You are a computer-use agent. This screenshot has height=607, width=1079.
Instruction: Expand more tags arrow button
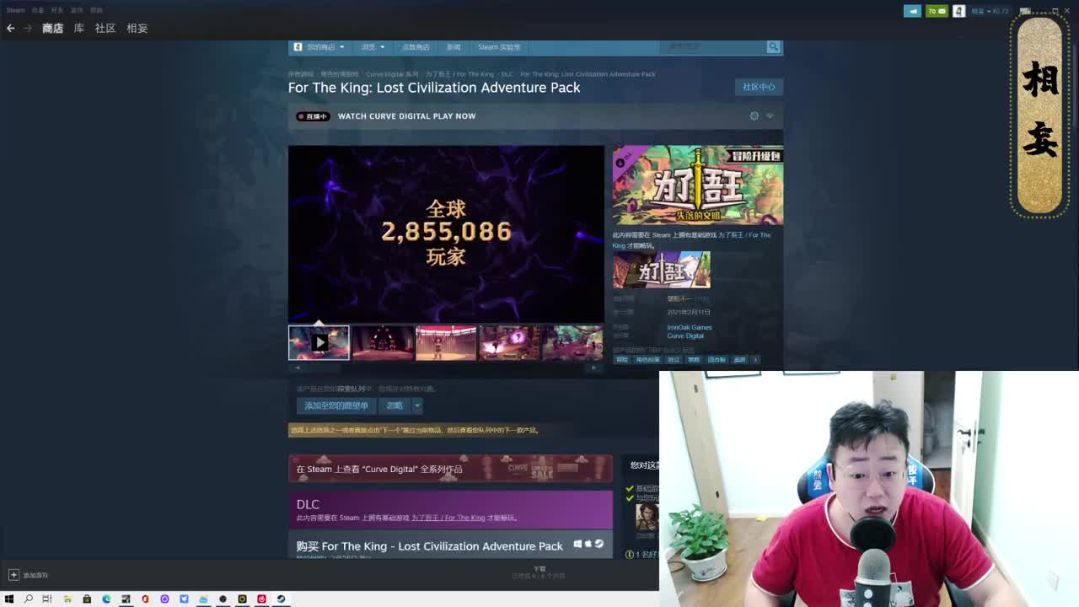click(x=755, y=360)
